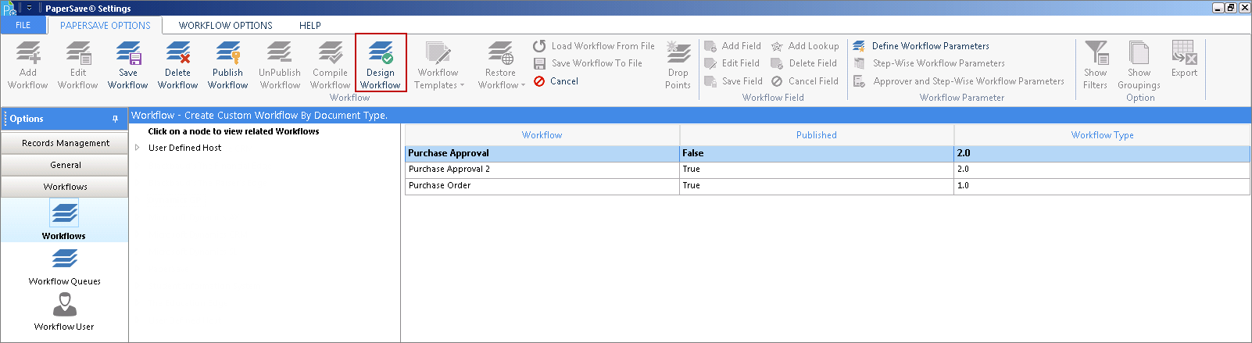The width and height of the screenshot is (1252, 343).
Task: Click the Delete Workflow icon
Action: click(x=178, y=65)
